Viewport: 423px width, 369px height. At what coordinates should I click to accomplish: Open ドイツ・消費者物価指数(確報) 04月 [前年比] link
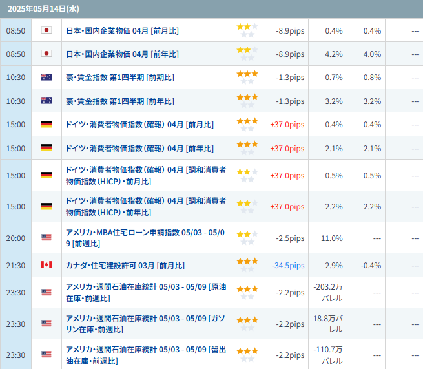click(x=139, y=149)
